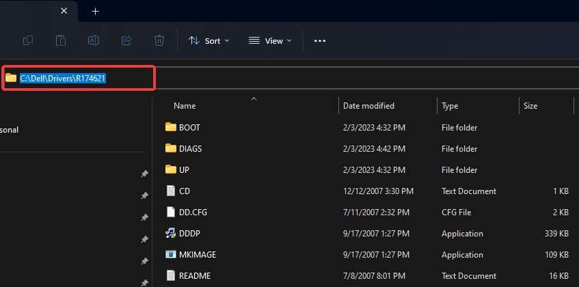Select the DDDP application icon
The width and height of the screenshot is (579, 287).
coord(171,234)
